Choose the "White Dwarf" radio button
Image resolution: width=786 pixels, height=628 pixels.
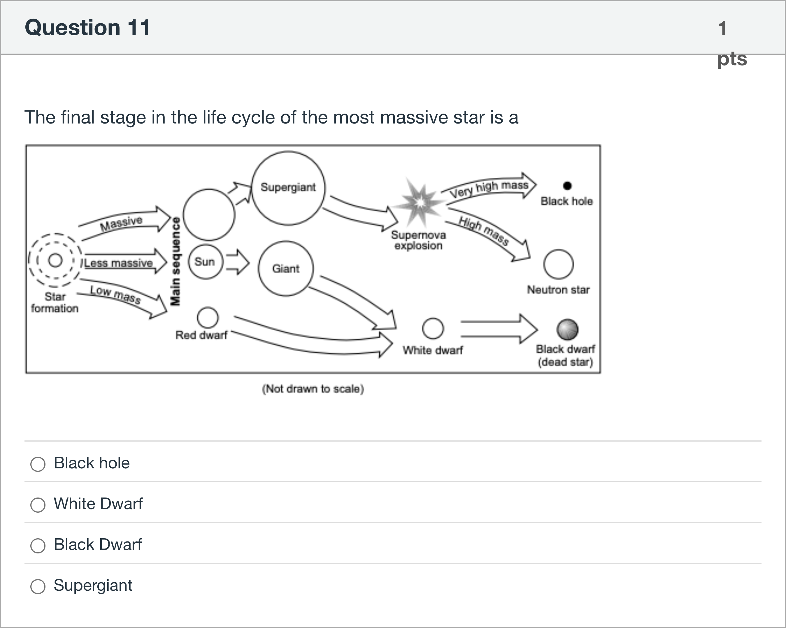38,505
